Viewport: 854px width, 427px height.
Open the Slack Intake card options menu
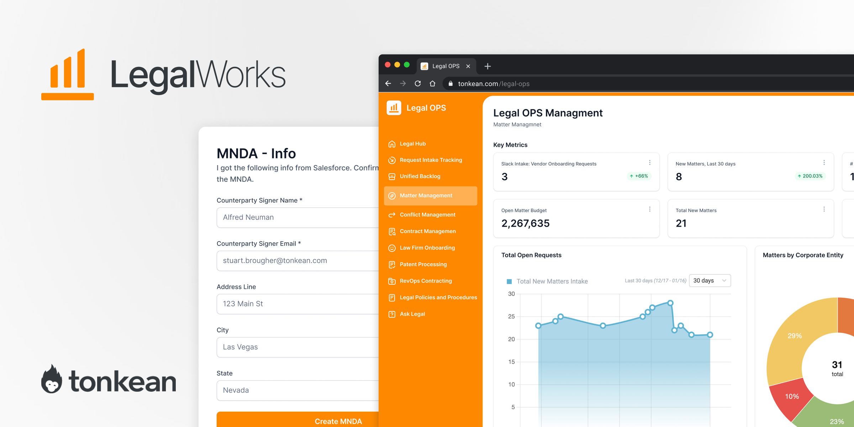(650, 163)
